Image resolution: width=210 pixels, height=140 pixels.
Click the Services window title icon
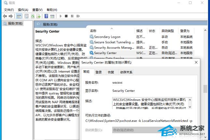click(5, 3)
